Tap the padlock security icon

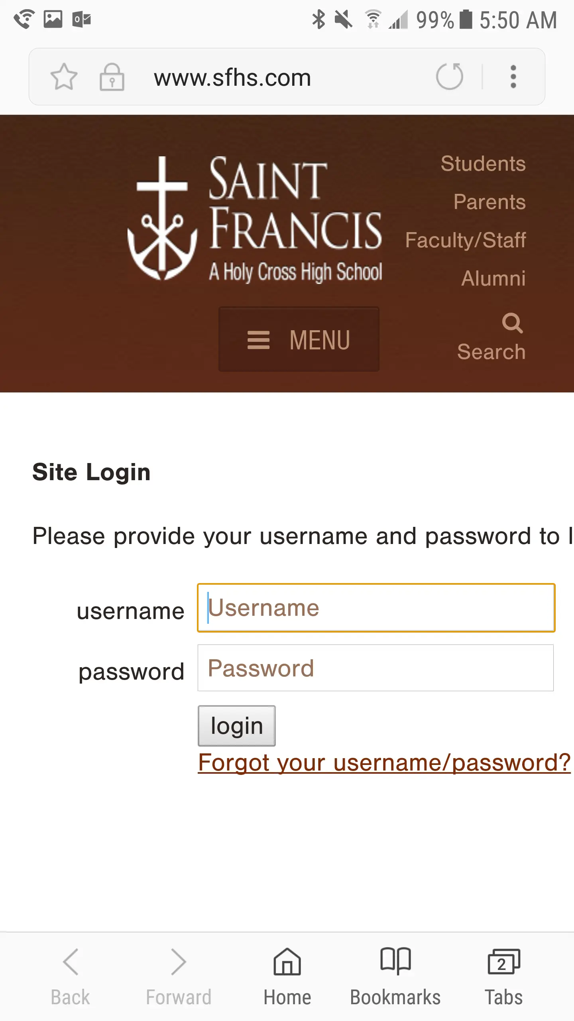tap(112, 77)
